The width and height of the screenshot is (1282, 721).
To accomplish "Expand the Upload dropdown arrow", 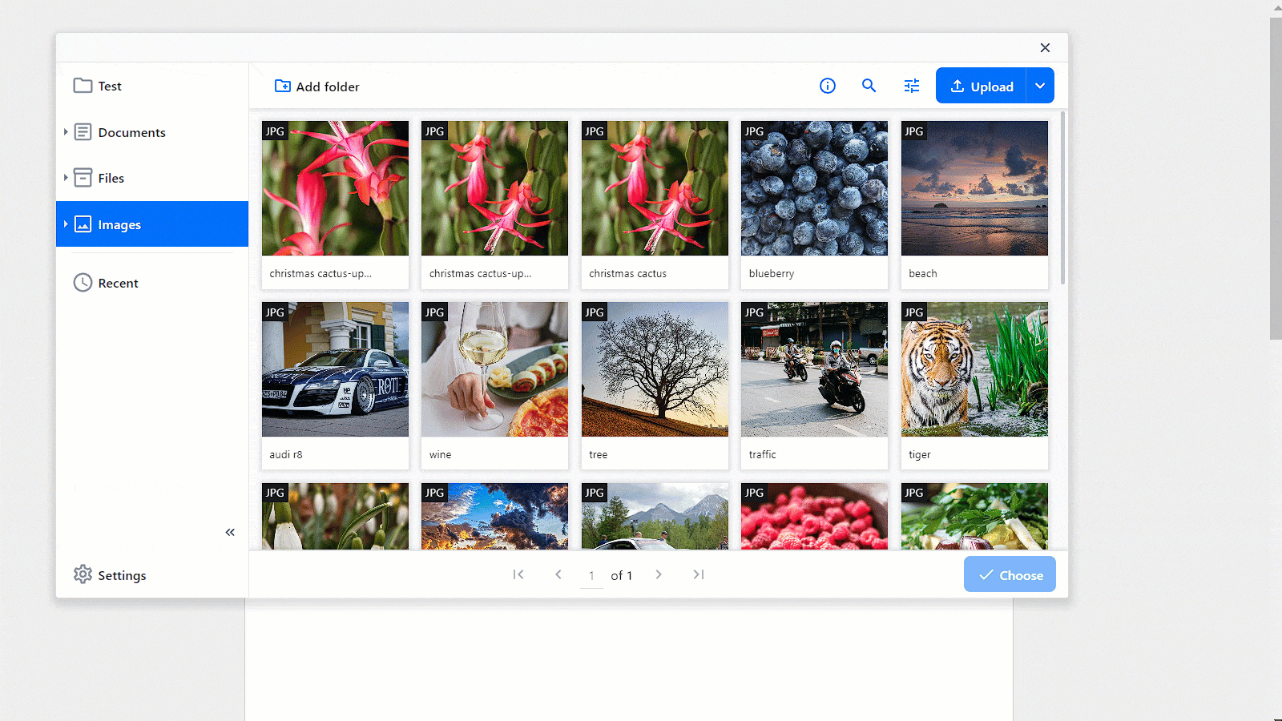I will click(x=1040, y=86).
